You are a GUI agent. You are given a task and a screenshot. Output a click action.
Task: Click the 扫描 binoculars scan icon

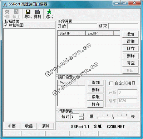coord(7,12)
